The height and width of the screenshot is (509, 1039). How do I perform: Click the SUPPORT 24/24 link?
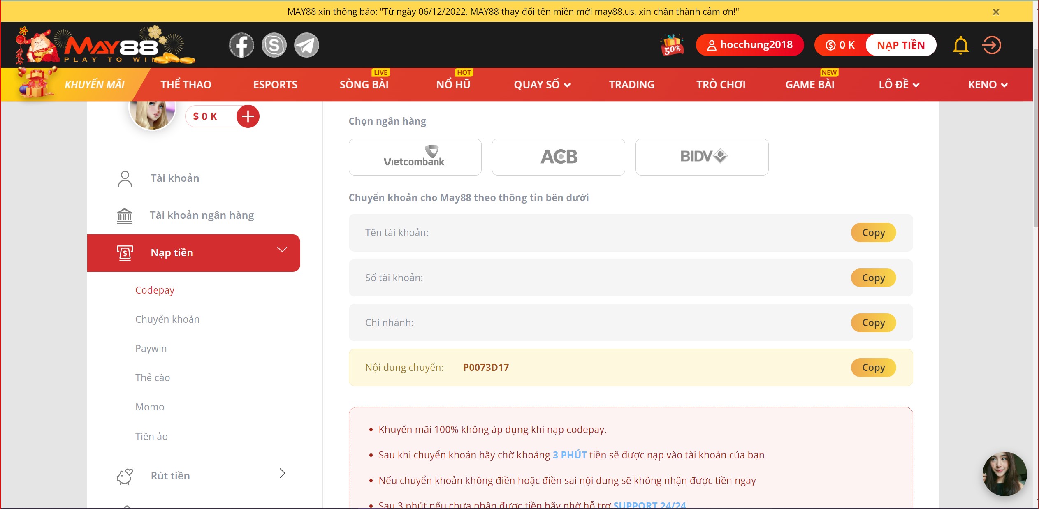649,505
